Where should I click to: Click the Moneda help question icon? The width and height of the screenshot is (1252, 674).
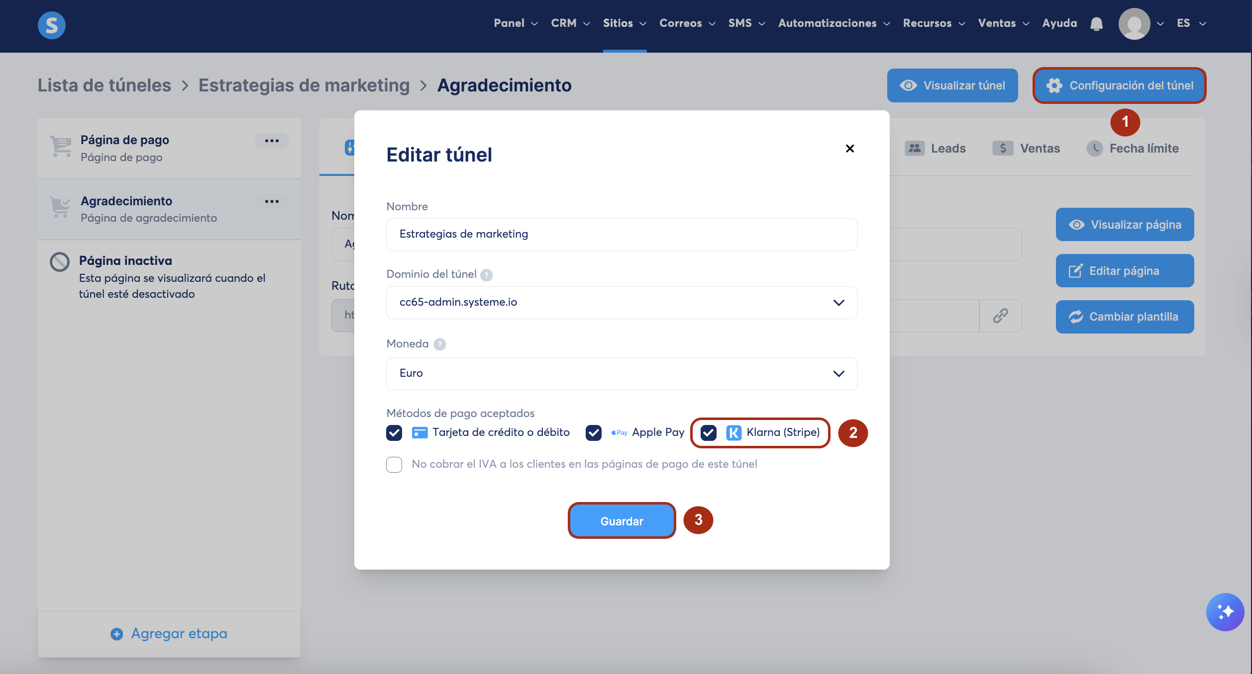click(439, 344)
